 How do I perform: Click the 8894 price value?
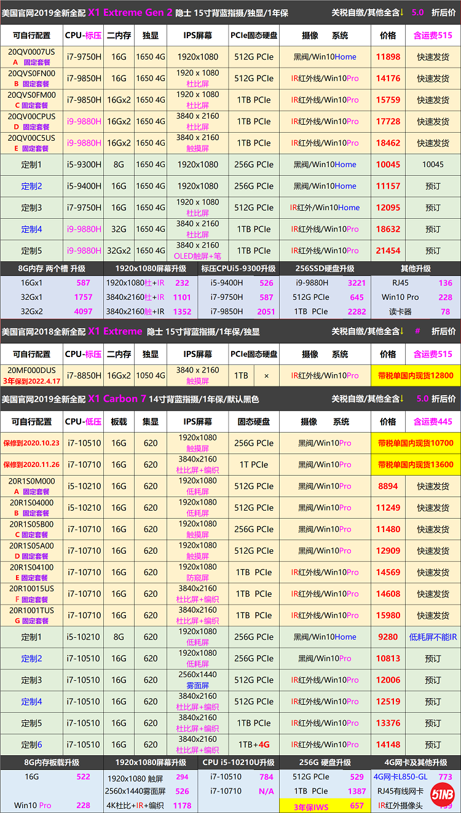point(388,486)
